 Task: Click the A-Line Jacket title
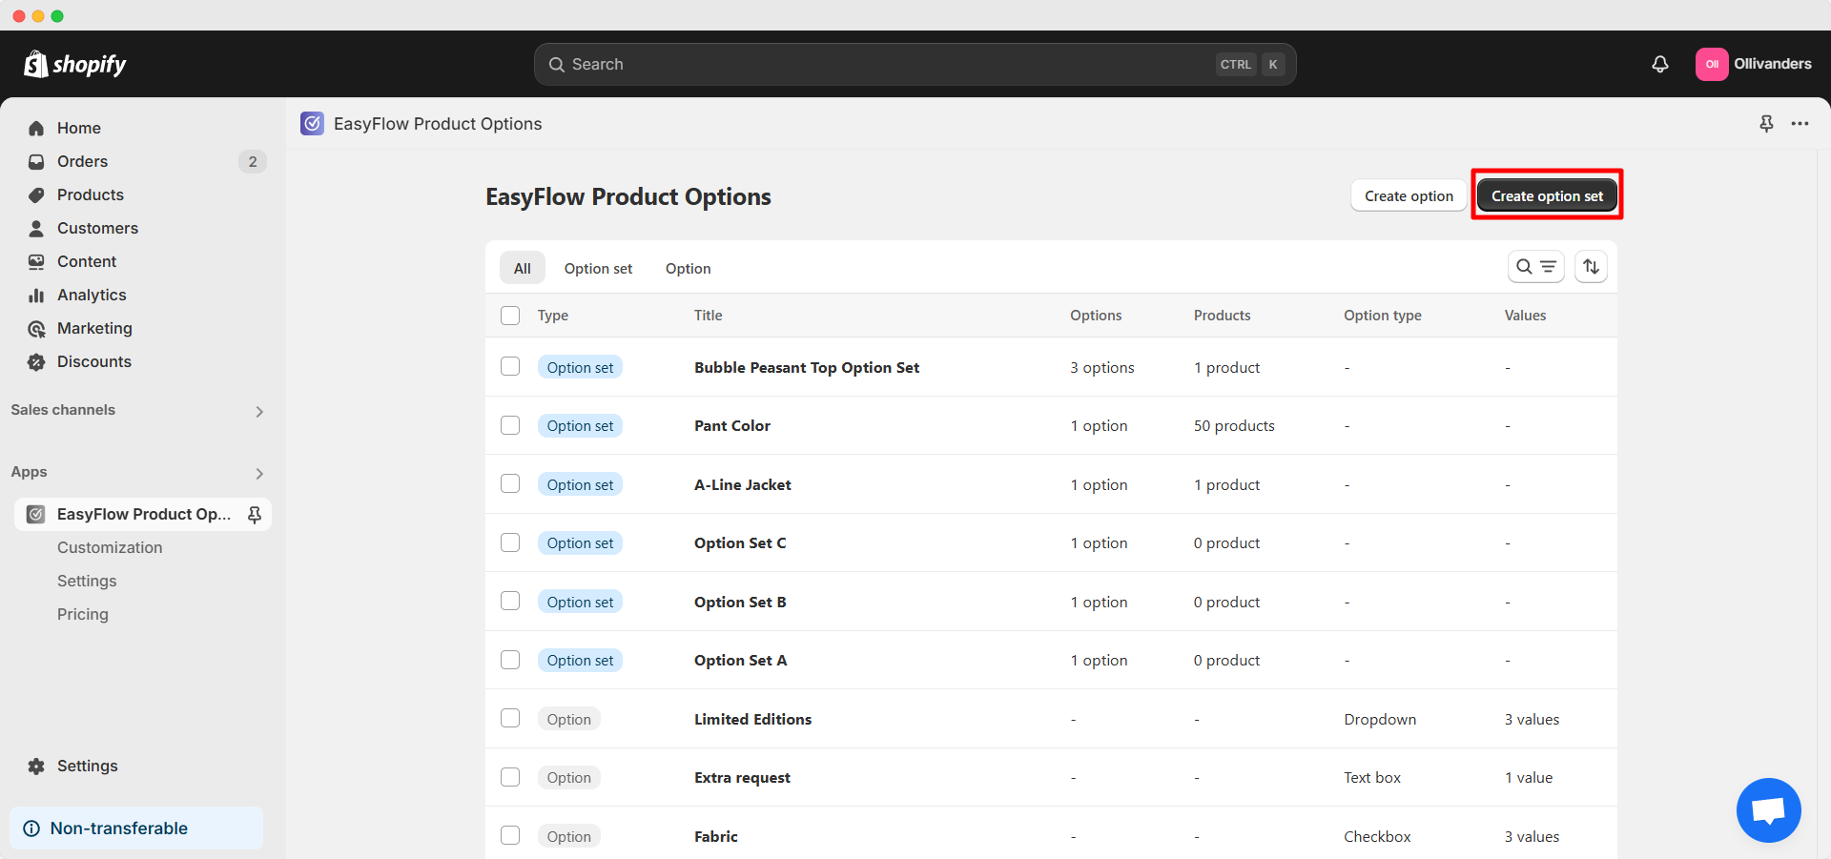[x=742, y=484]
